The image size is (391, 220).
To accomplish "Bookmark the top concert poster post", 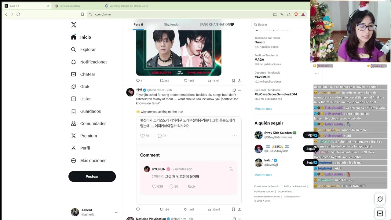I will click(x=233, y=81).
